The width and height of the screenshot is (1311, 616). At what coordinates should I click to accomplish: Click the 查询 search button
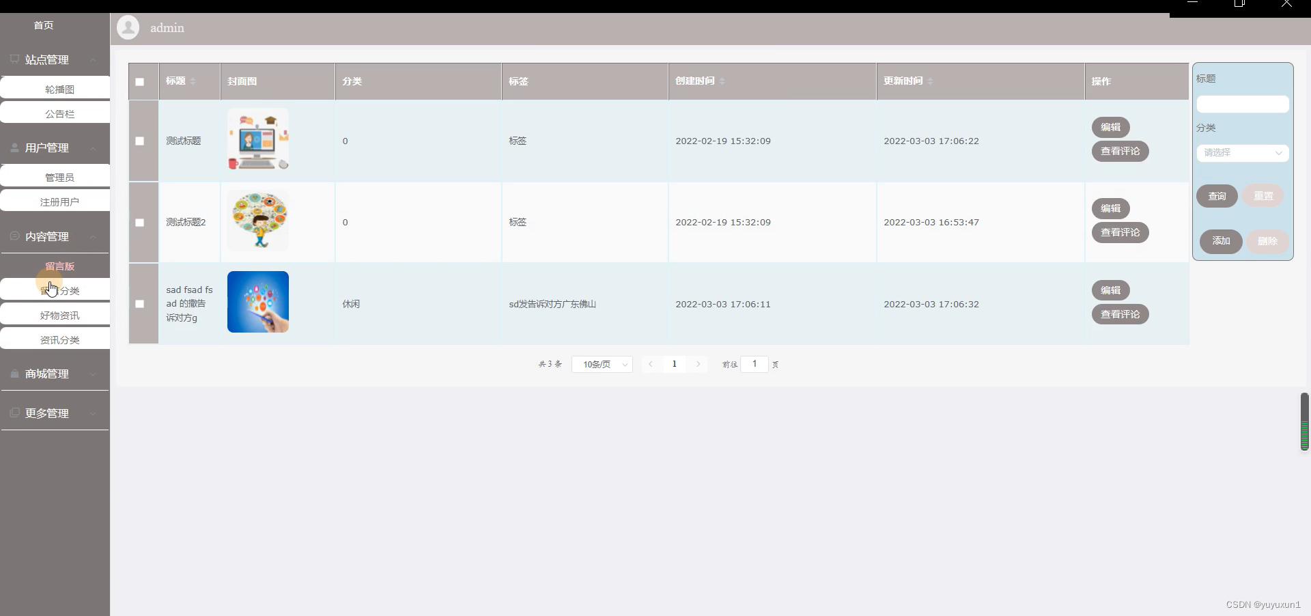click(1217, 196)
